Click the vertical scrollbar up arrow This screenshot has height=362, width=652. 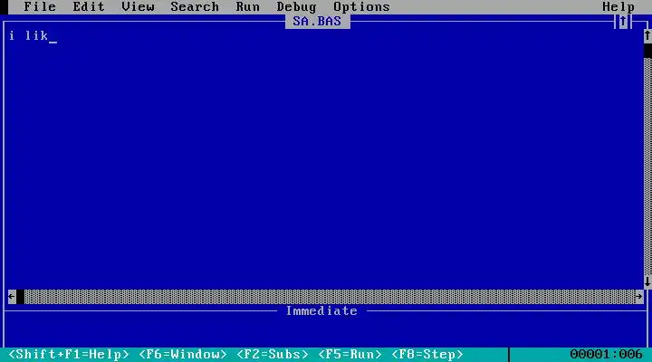(x=647, y=36)
